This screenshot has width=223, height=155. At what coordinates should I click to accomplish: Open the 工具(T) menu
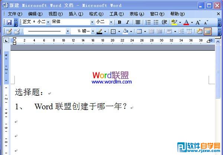(x=116, y=14)
